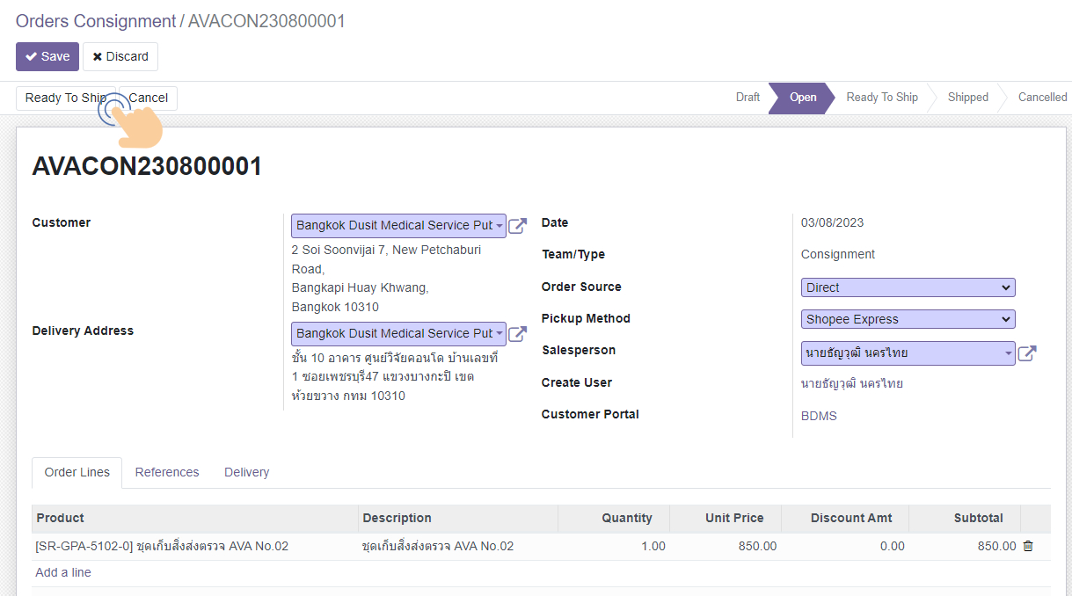Delete the order line with trash icon
1072x596 pixels.
(1028, 546)
